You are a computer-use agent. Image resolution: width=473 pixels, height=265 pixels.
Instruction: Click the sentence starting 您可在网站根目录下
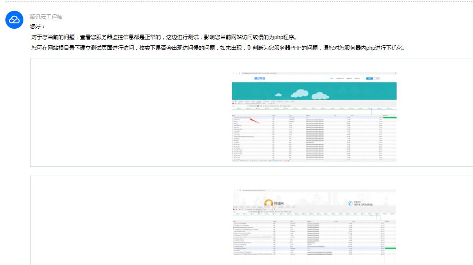(218, 48)
